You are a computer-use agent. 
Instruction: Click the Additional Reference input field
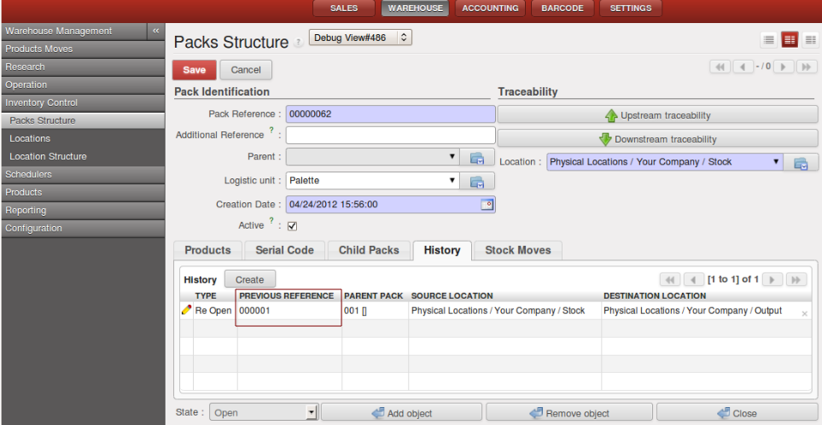coord(390,136)
